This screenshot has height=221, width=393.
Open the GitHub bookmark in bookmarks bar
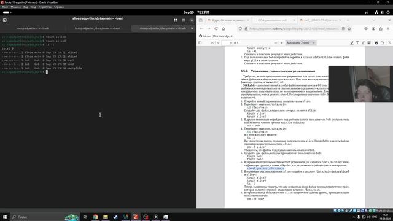click(x=216, y=36)
